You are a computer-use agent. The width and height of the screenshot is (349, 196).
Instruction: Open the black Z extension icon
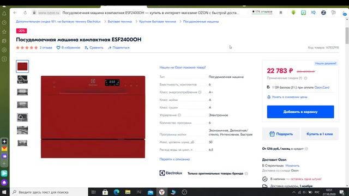pos(323,13)
